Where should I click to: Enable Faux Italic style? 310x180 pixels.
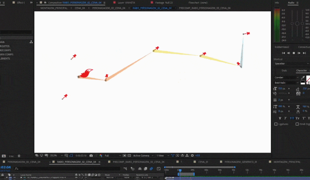coord(285,118)
